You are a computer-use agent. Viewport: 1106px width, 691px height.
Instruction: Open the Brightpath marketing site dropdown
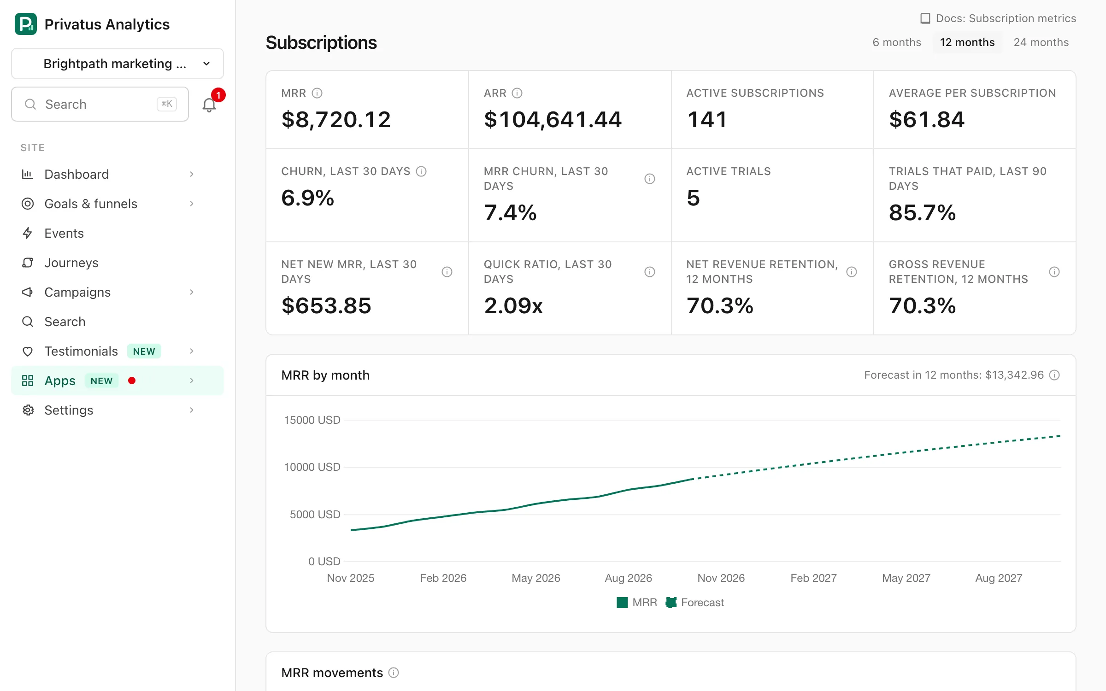point(118,64)
